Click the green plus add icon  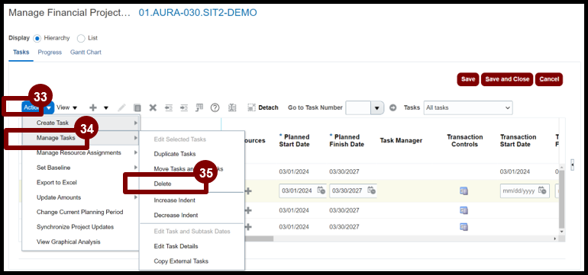[92, 107]
